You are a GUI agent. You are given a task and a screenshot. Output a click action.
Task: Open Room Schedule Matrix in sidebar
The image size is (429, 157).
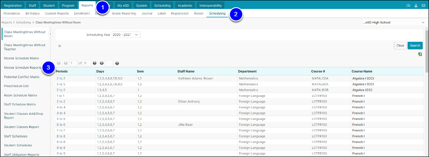point(21,96)
